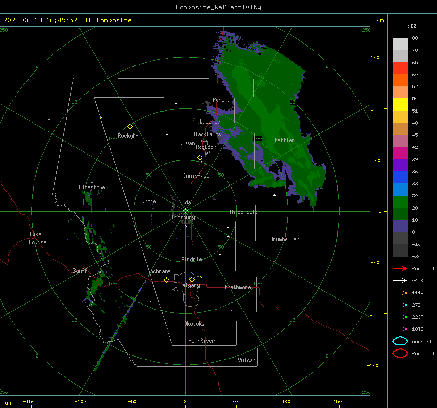
Task: Click the bright yellow swatch between 54 and 51 dBZ
Action: [400, 105]
